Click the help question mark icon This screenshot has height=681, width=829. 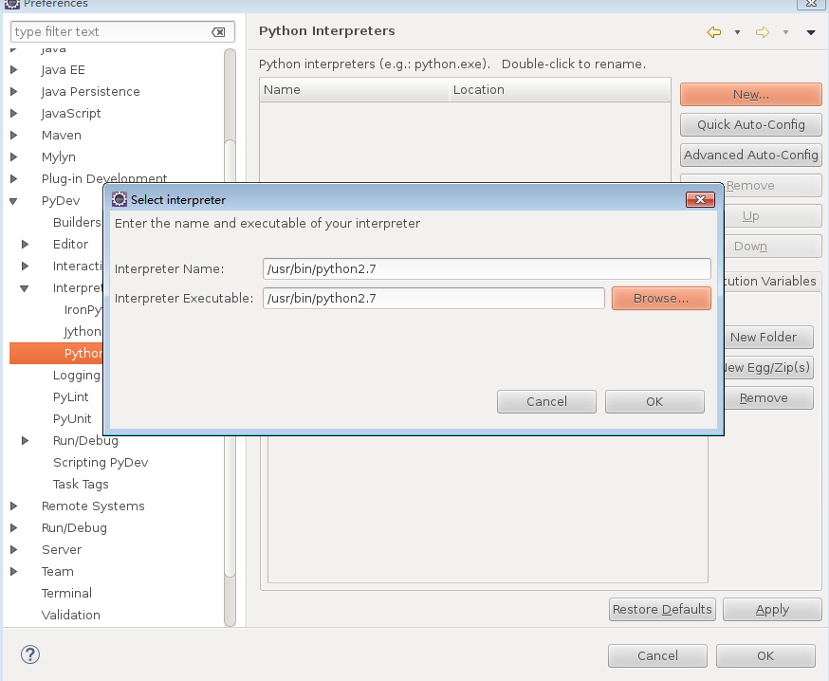click(30, 654)
